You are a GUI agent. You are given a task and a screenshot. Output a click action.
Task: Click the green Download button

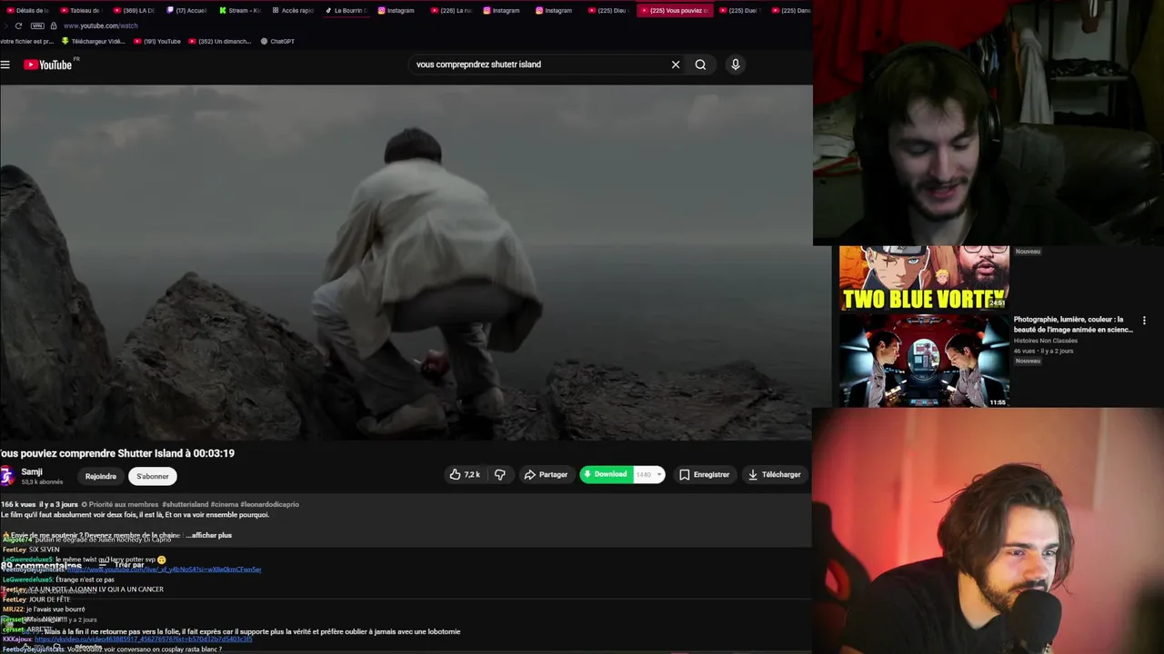point(606,474)
